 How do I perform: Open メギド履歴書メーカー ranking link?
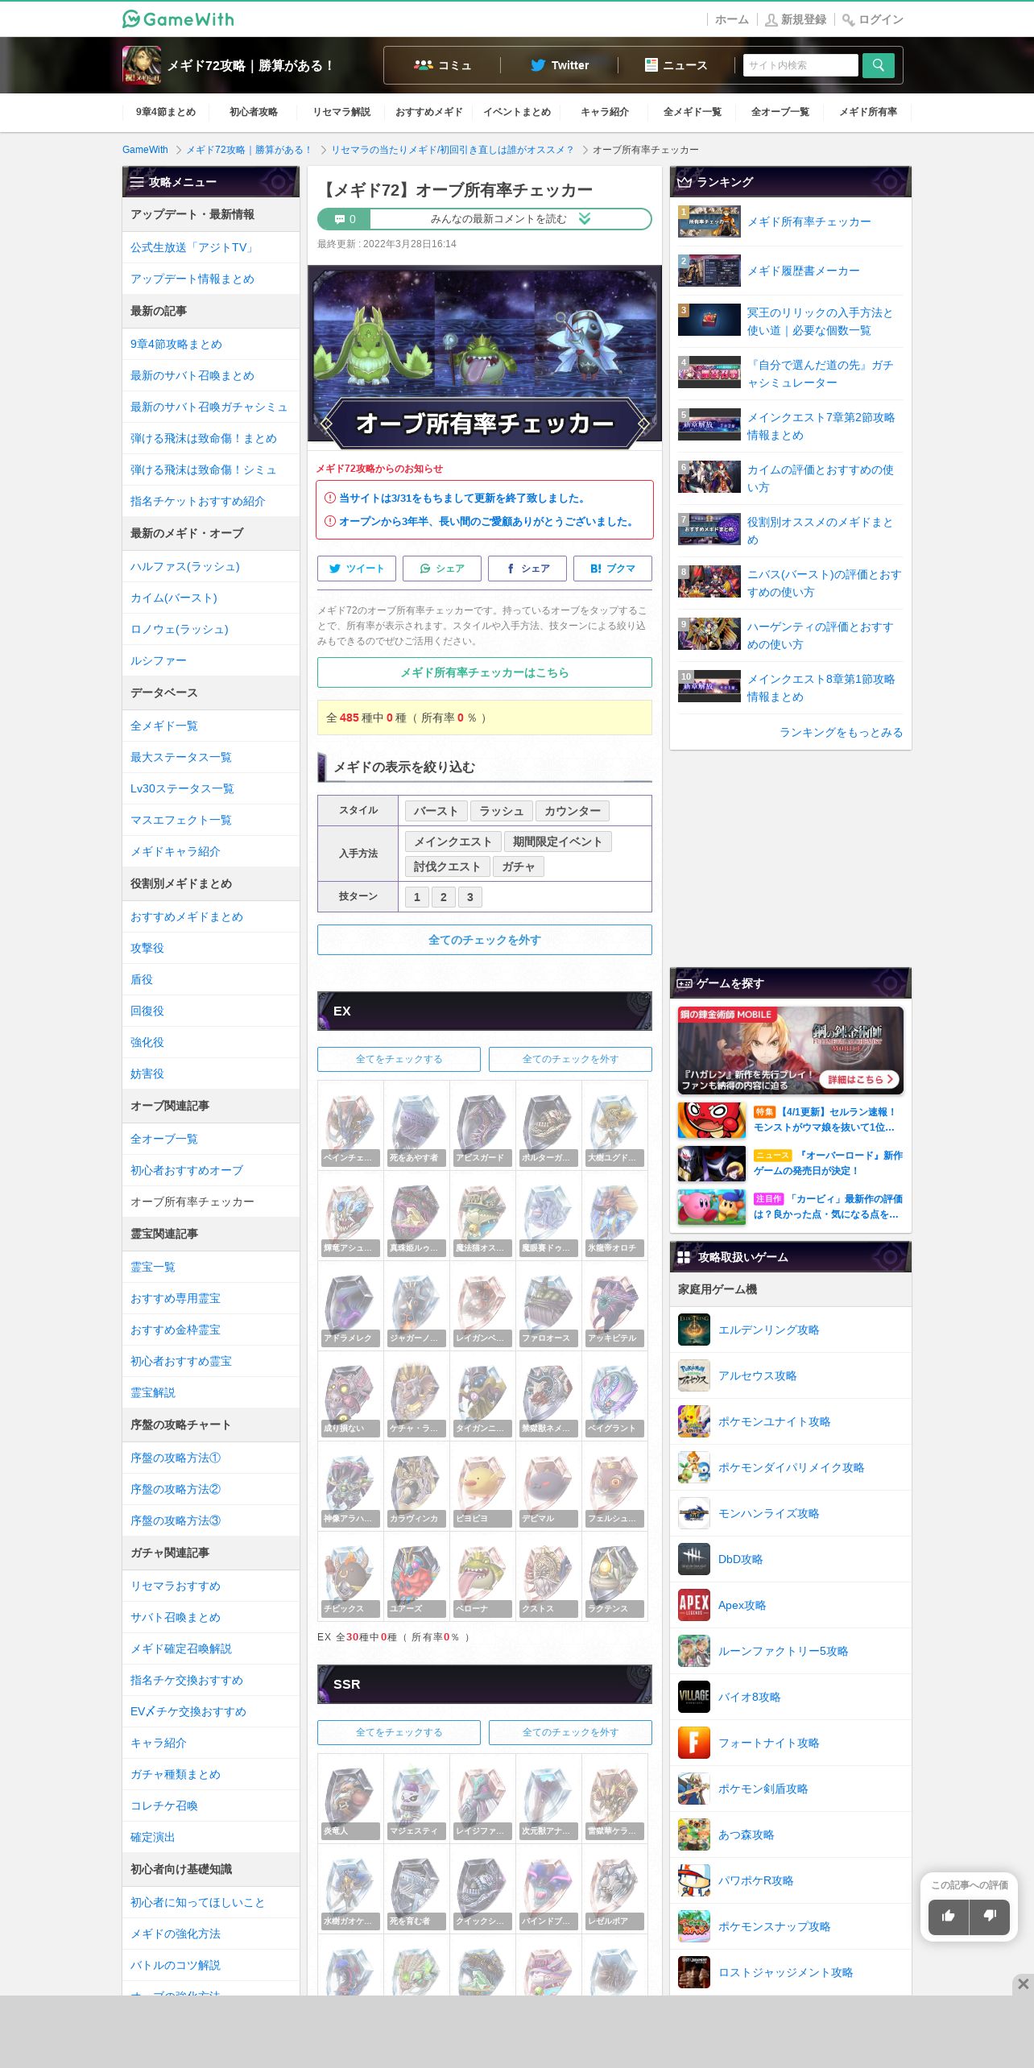(803, 271)
